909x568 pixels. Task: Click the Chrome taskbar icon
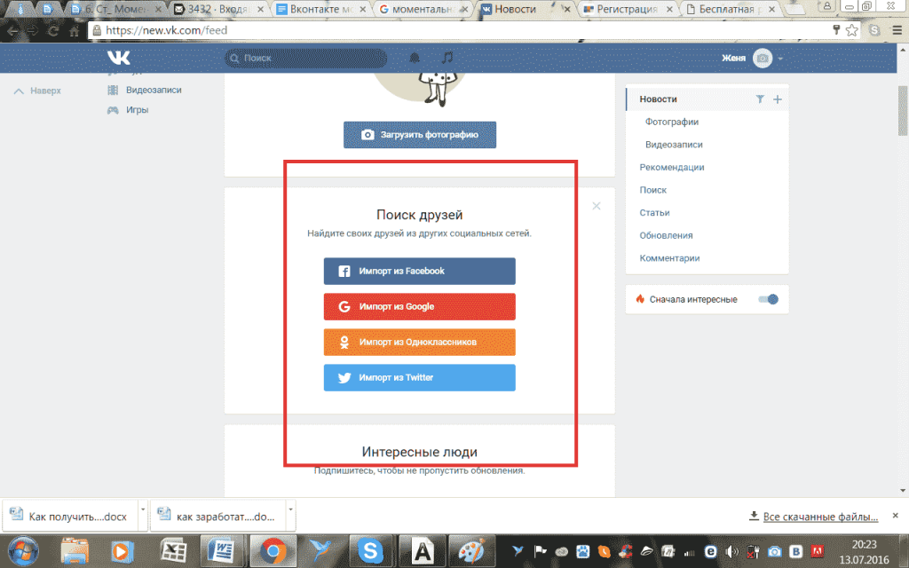click(273, 551)
